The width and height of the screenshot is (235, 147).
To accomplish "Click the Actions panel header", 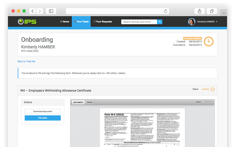I will tap(43, 102).
